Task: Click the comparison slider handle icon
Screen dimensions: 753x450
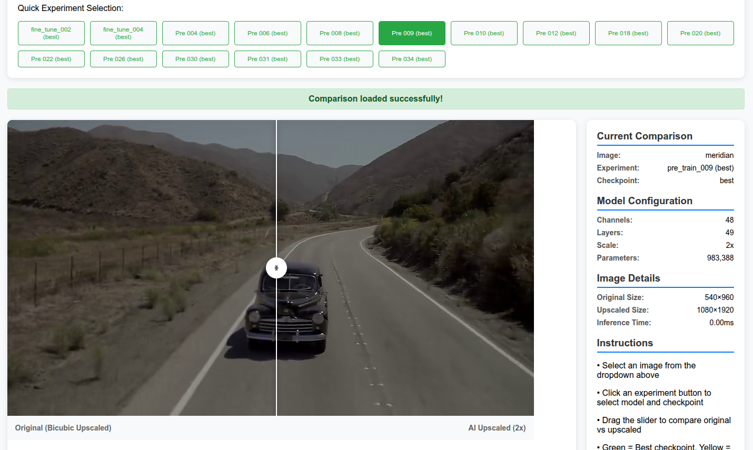Action: (x=276, y=267)
